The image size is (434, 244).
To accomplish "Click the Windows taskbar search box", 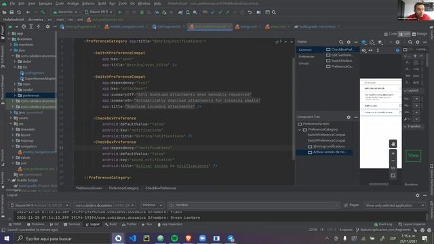I will [62, 238].
